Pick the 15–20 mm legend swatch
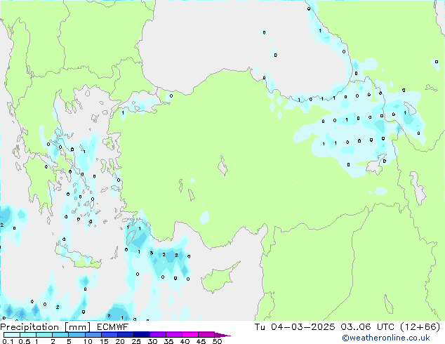The width and height of the screenshot is (445, 344). coord(109,335)
